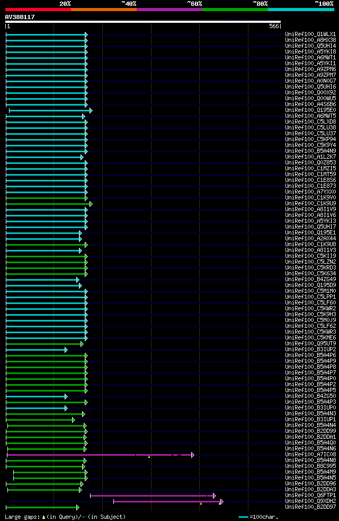Click the green alignment bar for UniRef100_C1K9U9
The image size is (339, 521).
coord(49,204)
